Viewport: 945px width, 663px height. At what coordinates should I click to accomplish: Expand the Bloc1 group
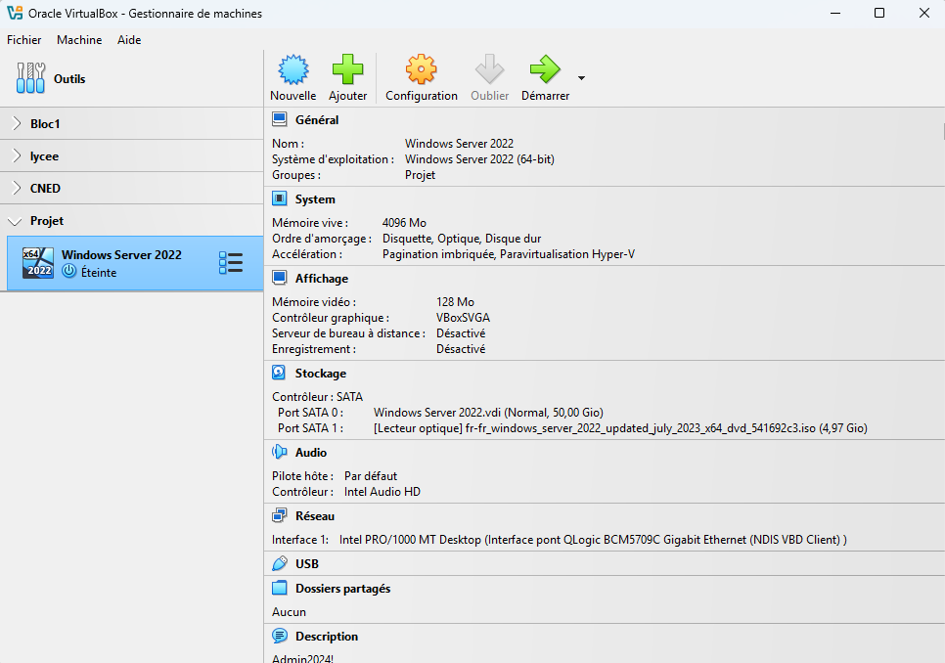17,124
